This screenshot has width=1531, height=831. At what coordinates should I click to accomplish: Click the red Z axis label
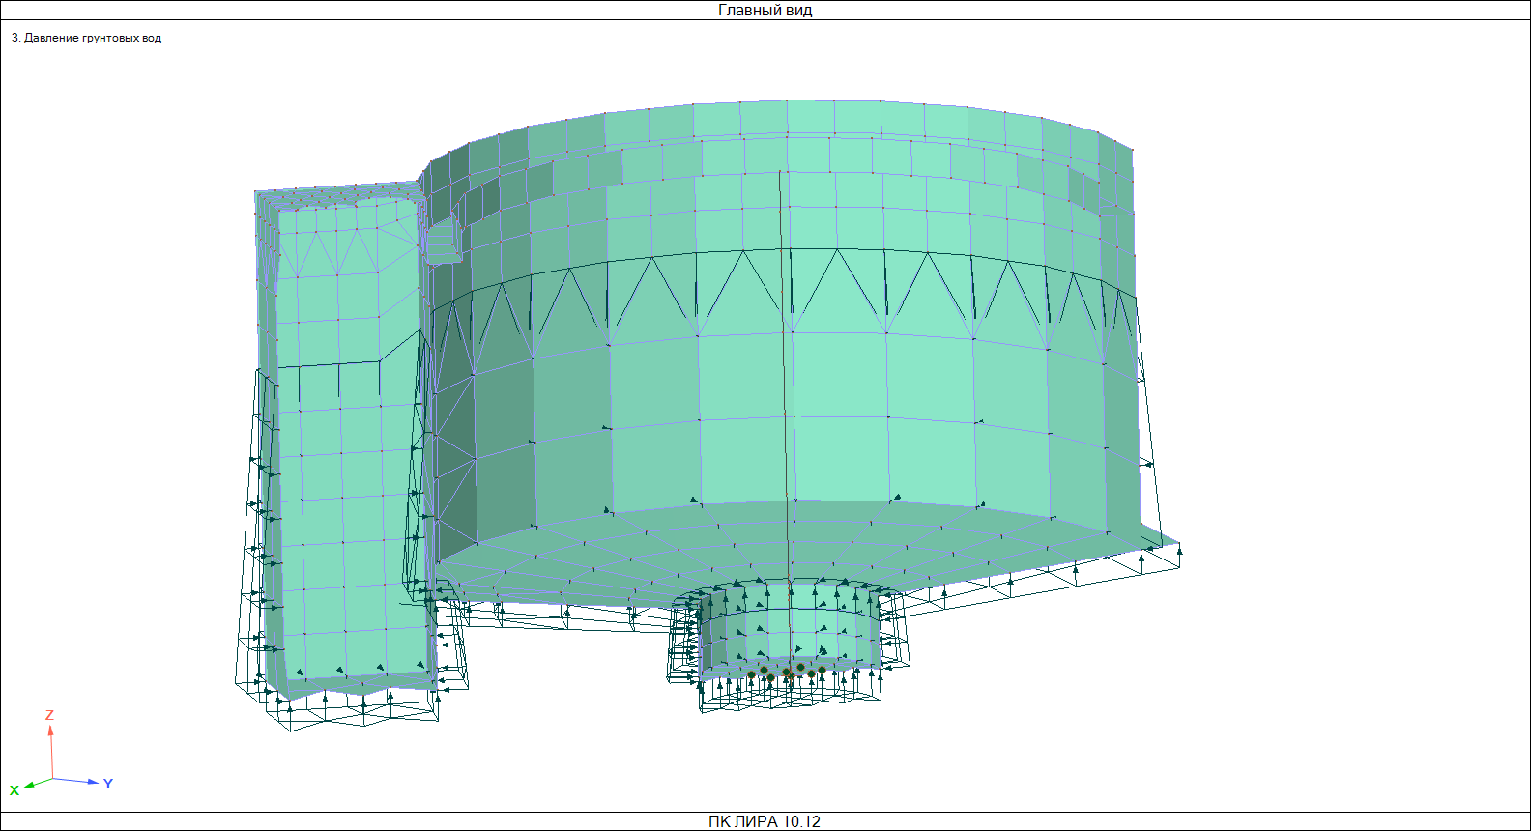click(49, 716)
